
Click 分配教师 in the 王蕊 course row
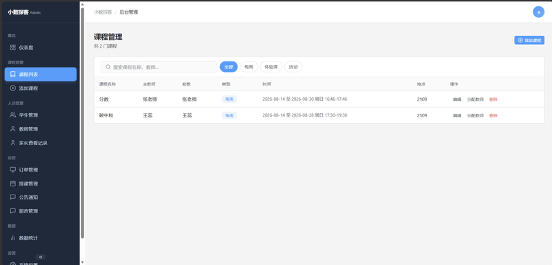(x=475, y=115)
